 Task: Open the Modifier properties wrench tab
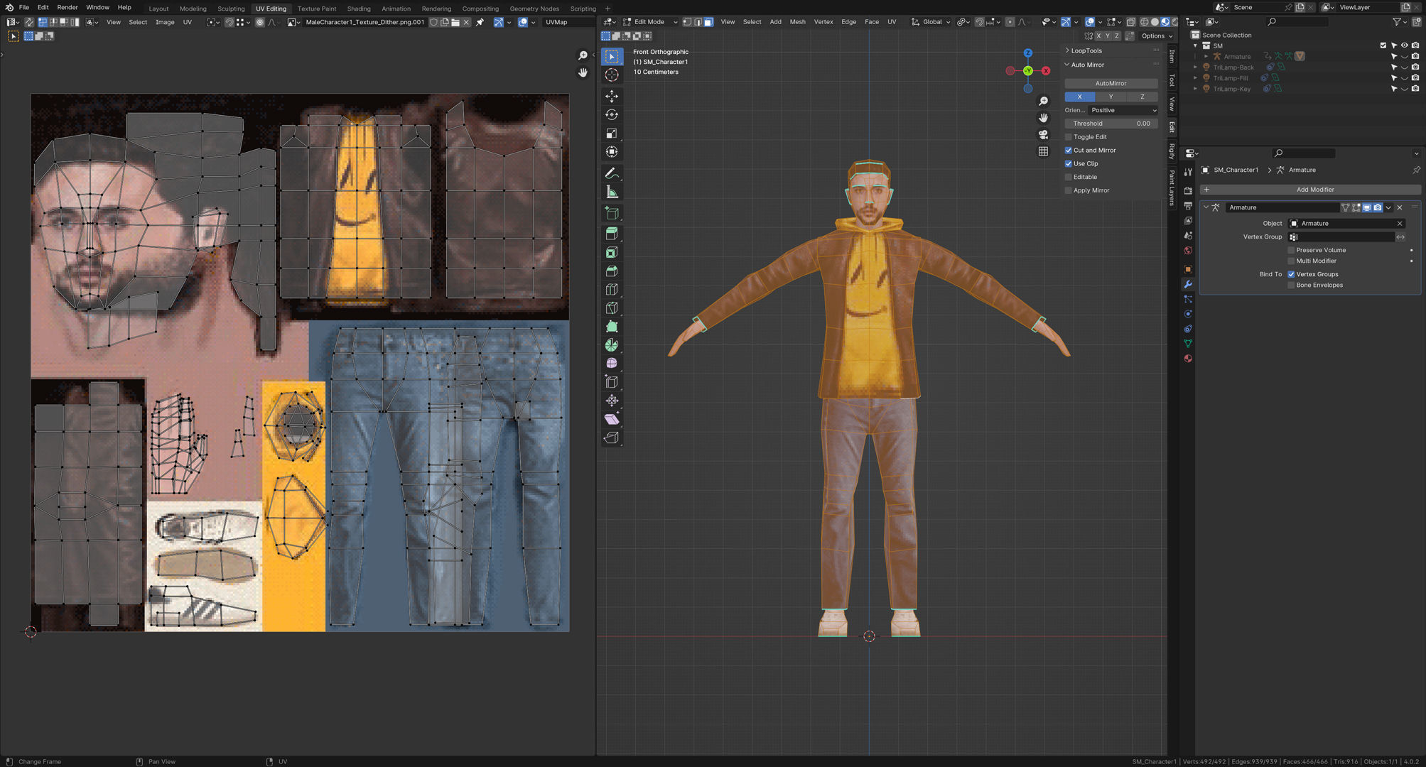tap(1187, 284)
